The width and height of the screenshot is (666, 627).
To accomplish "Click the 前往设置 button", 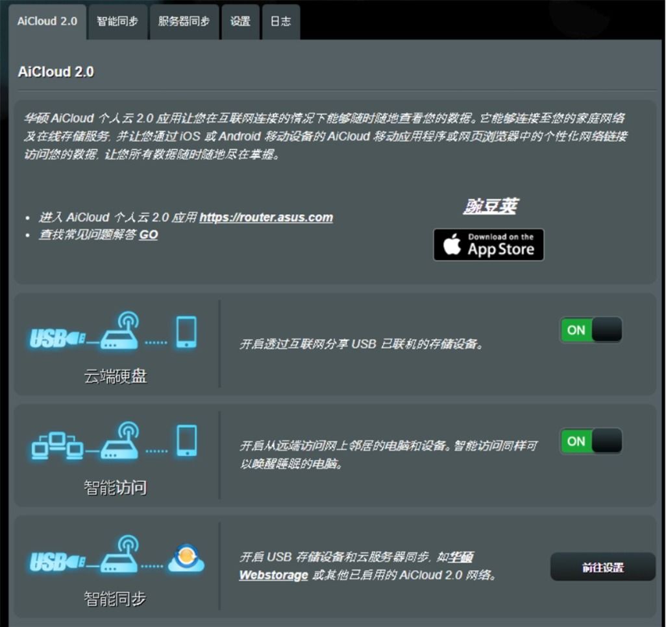I will click(x=603, y=567).
